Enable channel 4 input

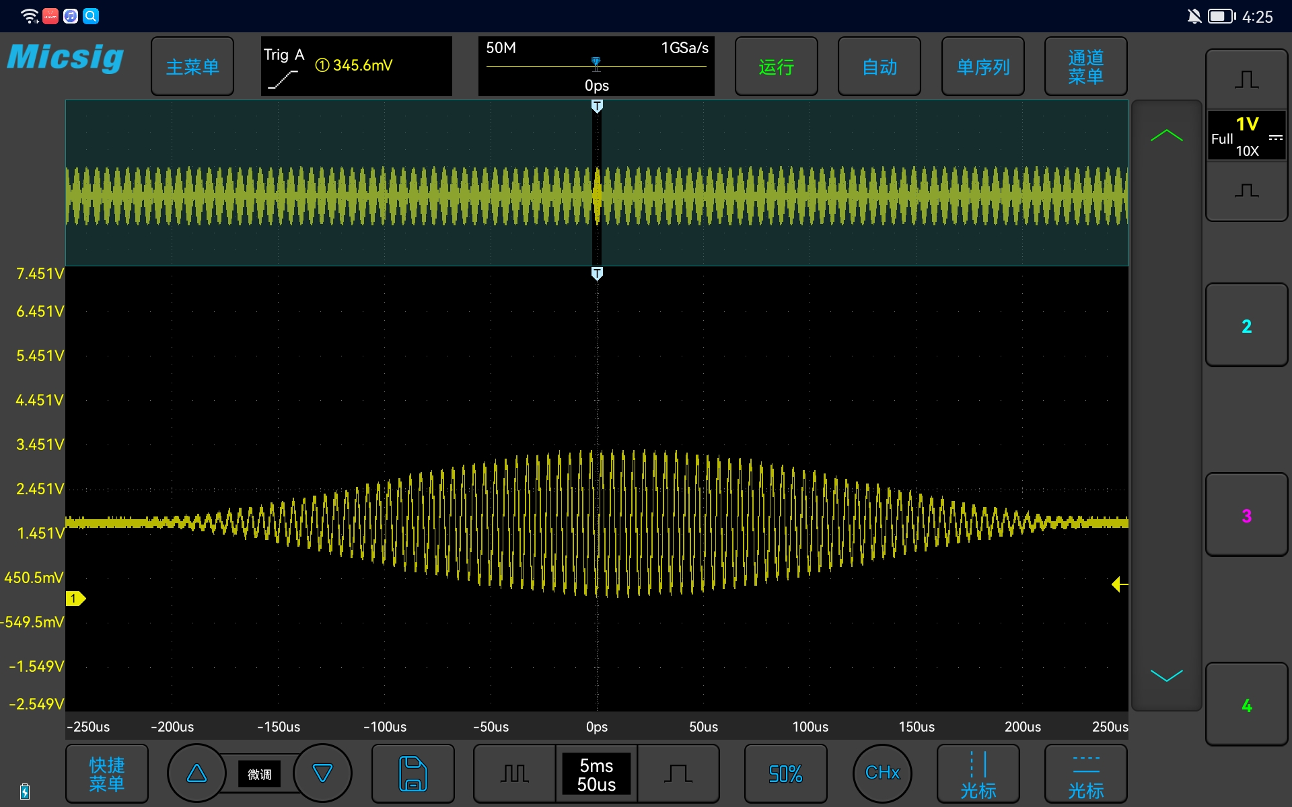click(1246, 705)
